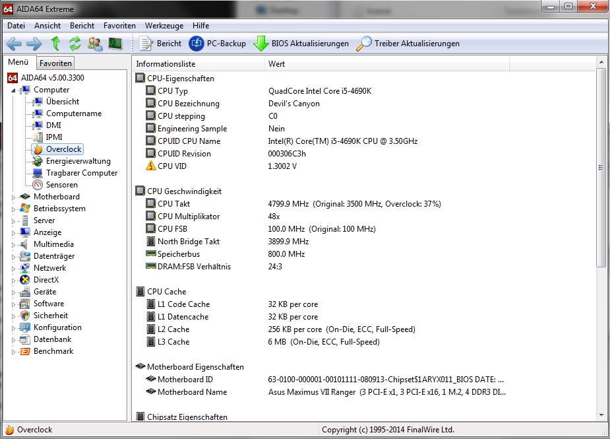The image size is (610, 439).
Task: Select the CPU Takt row
Action: [293, 204]
